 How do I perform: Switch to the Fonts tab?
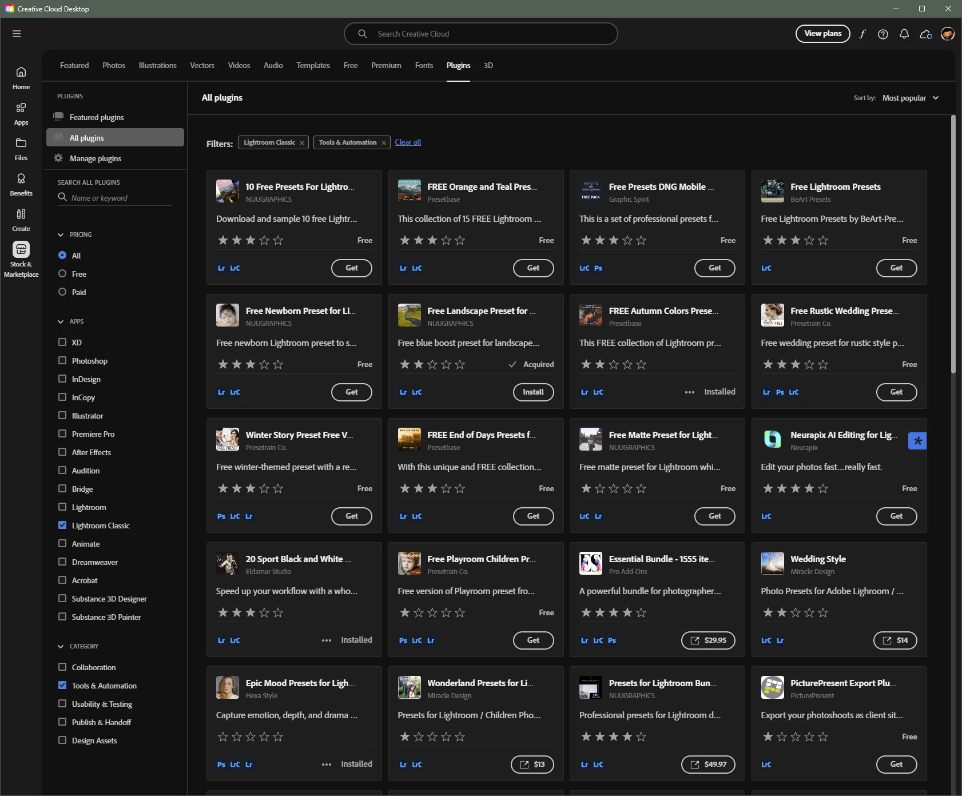tap(424, 66)
